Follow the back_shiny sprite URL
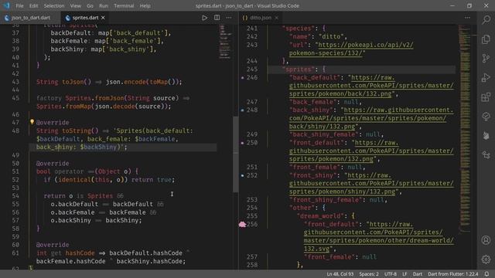The height and width of the screenshot is (278, 495). click(371, 118)
